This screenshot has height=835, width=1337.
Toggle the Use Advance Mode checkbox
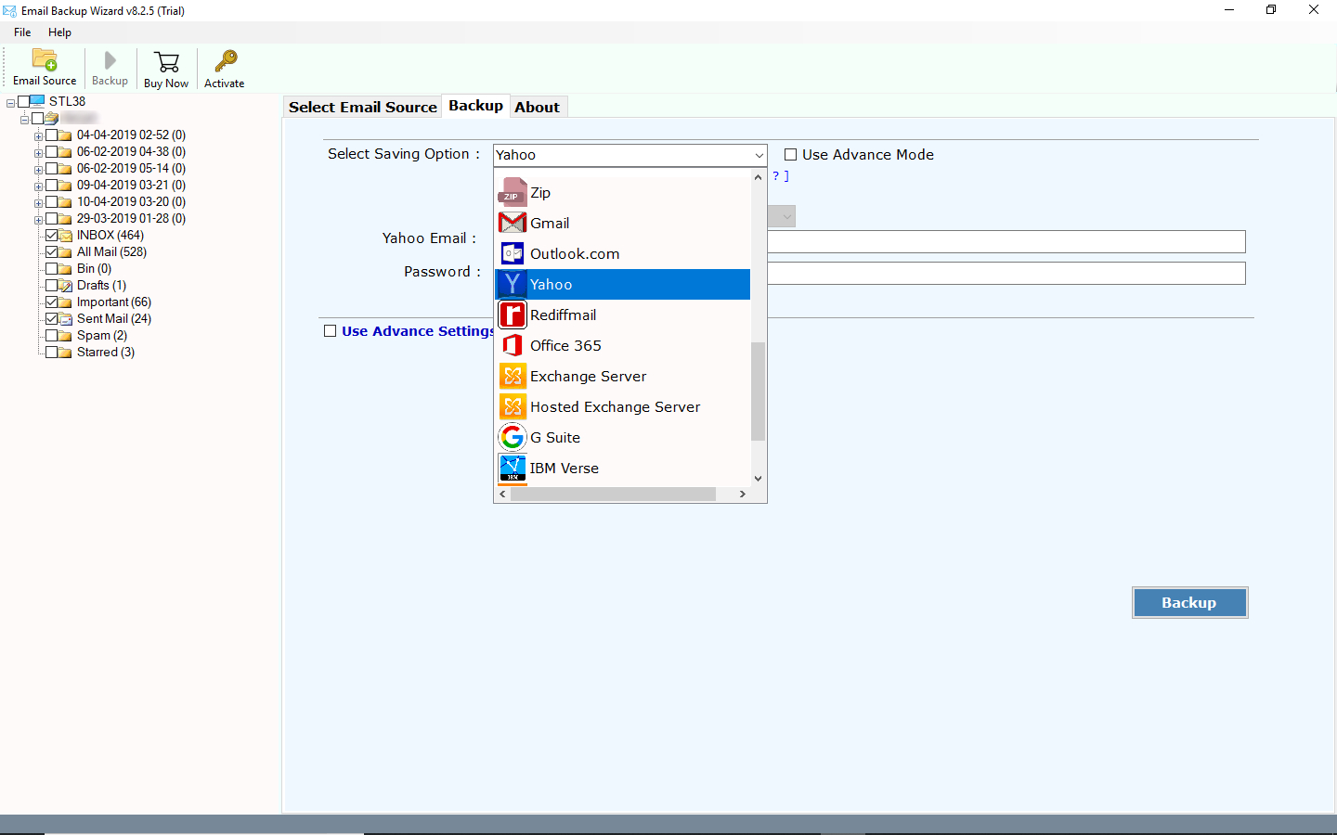pos(791,155)
